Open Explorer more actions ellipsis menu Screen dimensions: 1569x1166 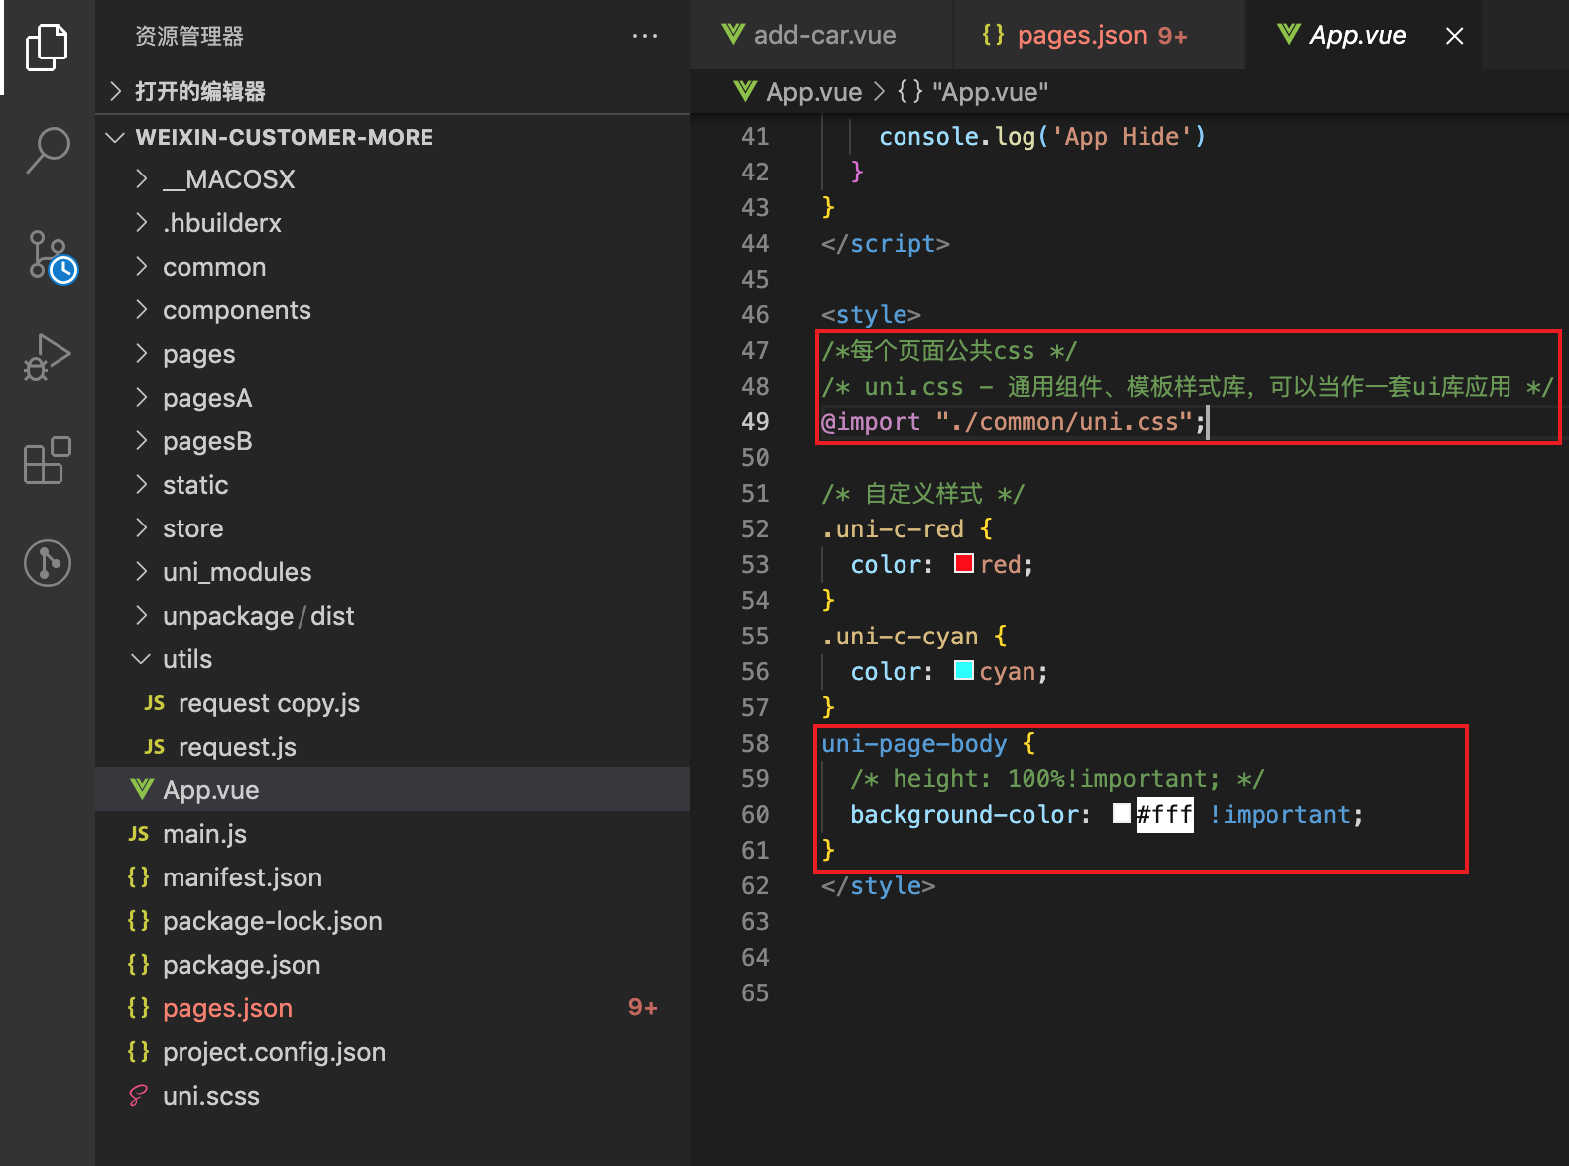[645, 36]
